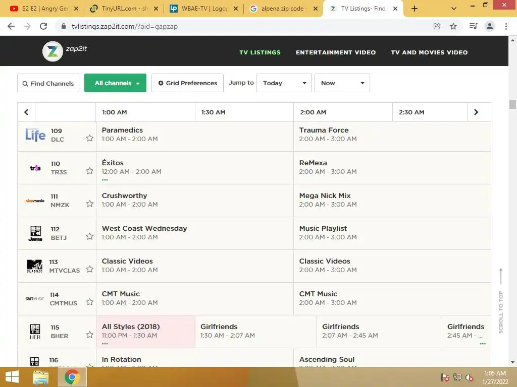This screenshot has width=517, height=387.
Task: Open the Now time dropdown
Action: (342, 83)
